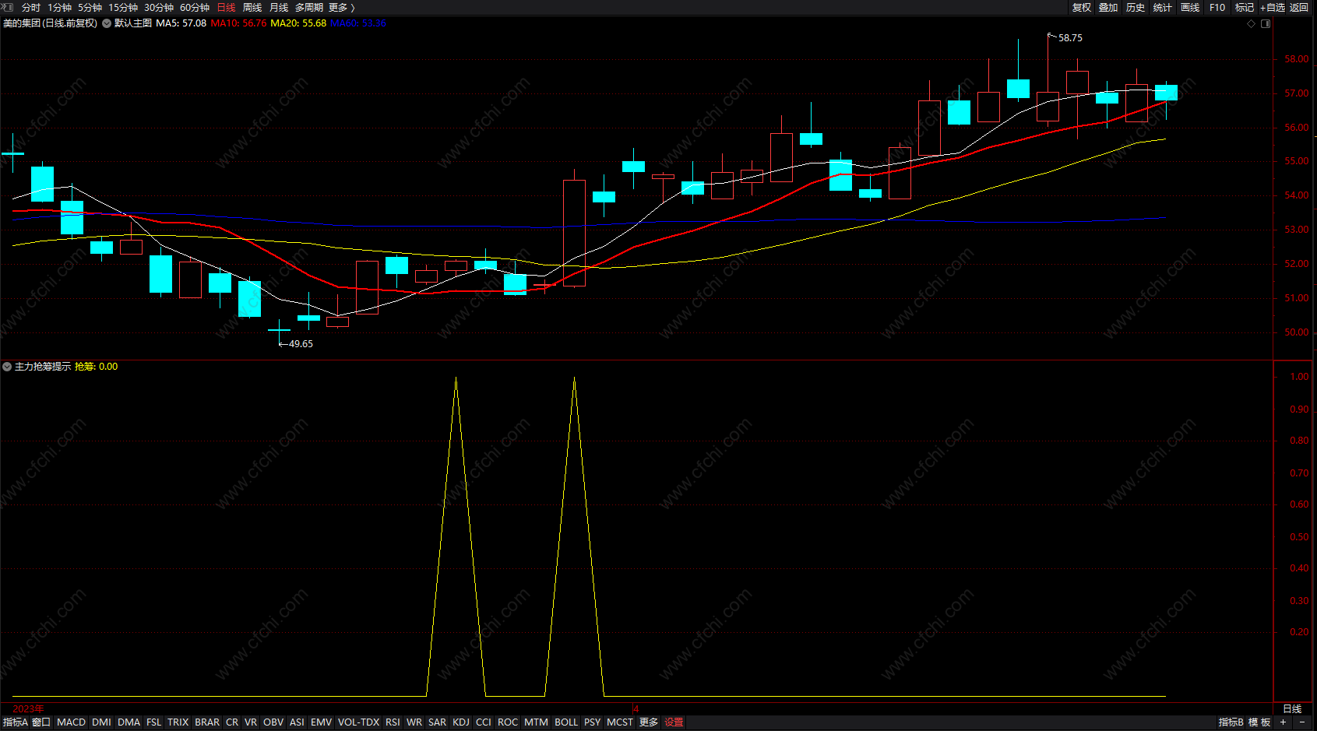Screen dimensions: 1317x731
Task: Apply ASI indicator
Action: [x=297, y=722]
